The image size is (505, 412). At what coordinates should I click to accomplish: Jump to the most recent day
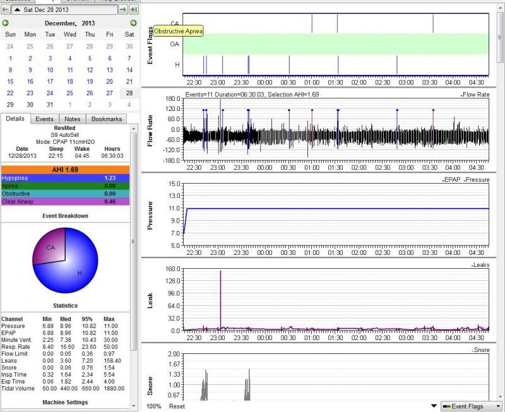(x=133, y=10)
